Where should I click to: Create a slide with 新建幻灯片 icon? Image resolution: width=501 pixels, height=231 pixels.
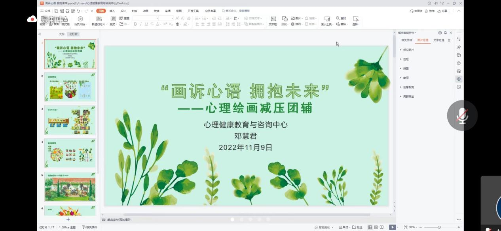coord(100,19)
